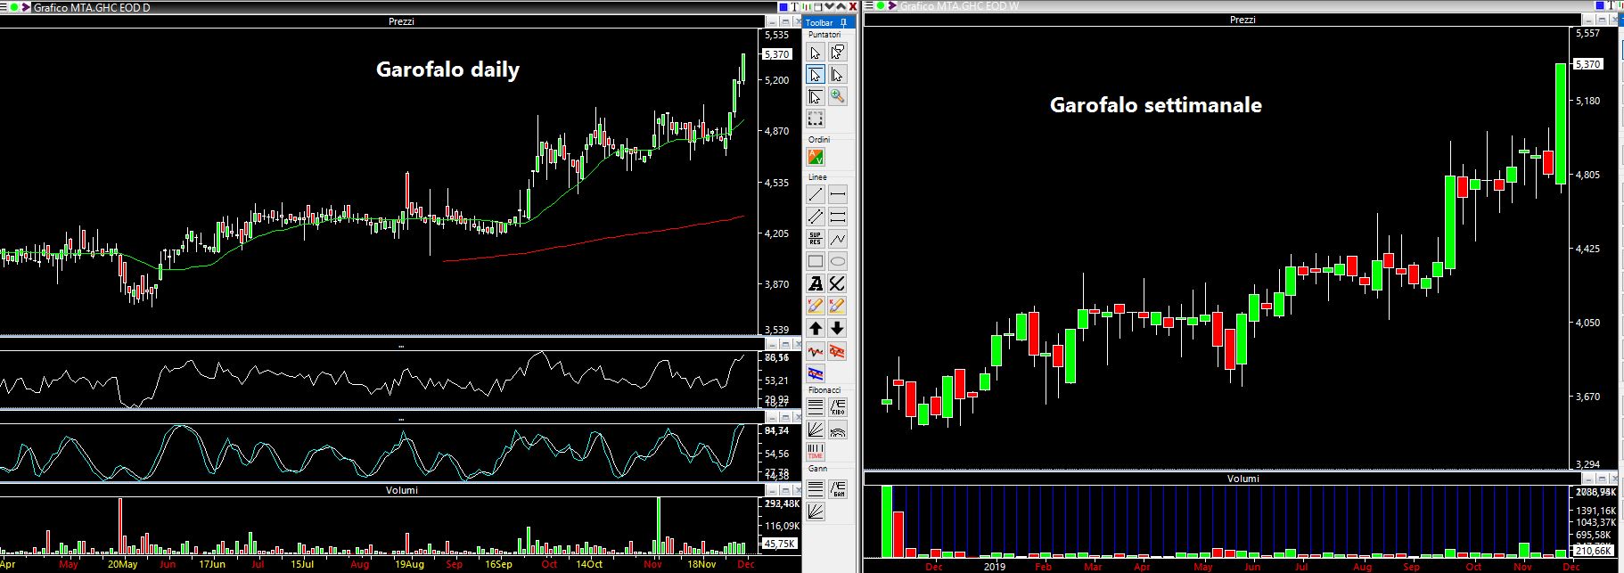Click the Prezzi header of weekly chart

pyautogui.click(x=1243, y=20)
